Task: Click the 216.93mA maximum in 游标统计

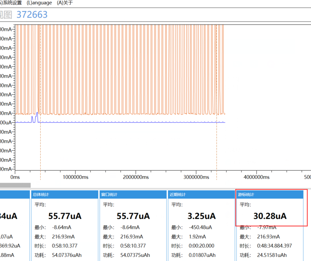Action: 268,237
